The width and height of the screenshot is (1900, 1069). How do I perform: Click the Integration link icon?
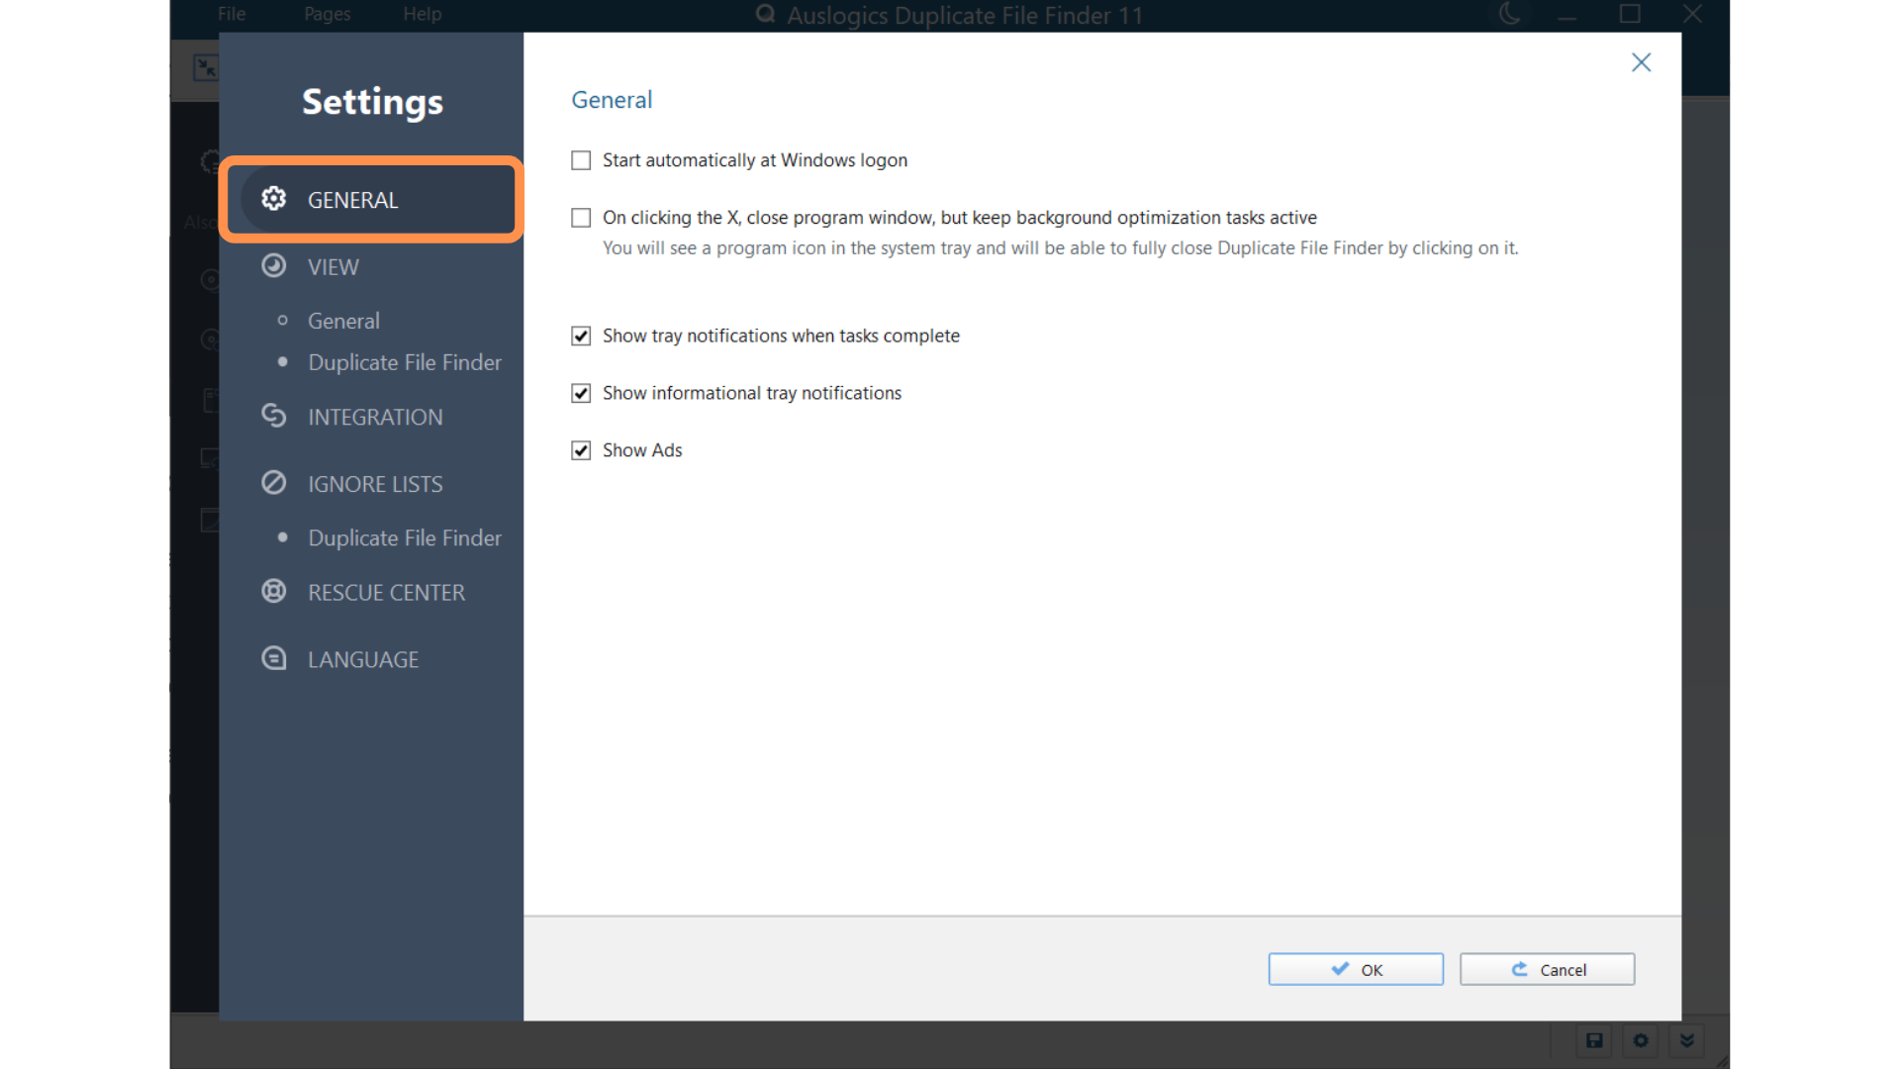coord(274,416)
